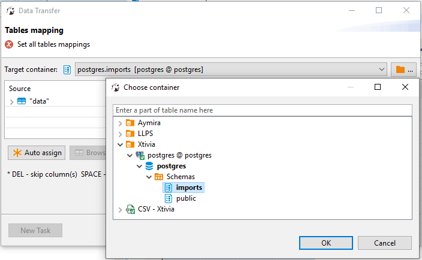This screenshot has width=422, height=260.
Task: Collapse the Xtivia tree node
Action: click(120, 144)
